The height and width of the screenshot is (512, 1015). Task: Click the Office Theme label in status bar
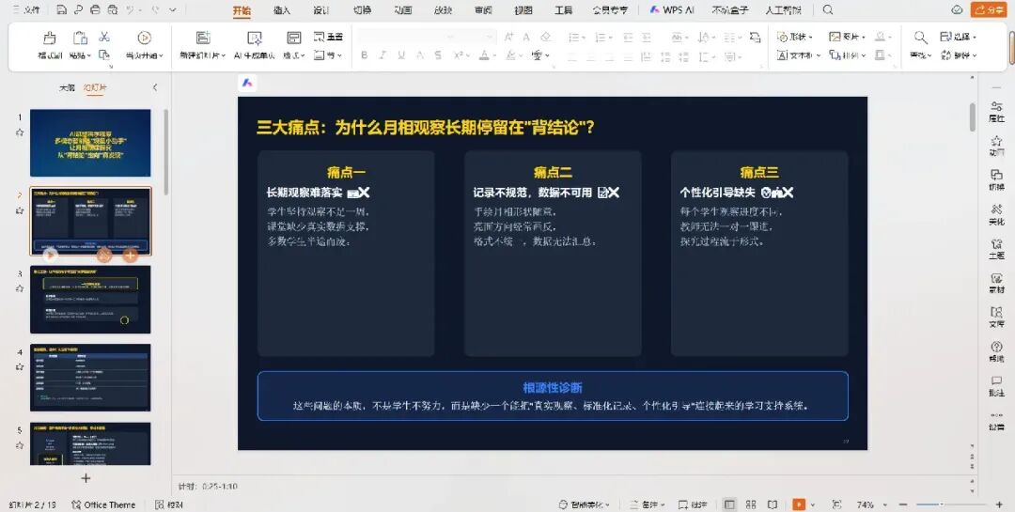pyautogui.click(x=103, y=504)
